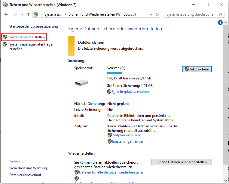
Task: Open Einstellungen ändern link
Action: coord(129,141)
